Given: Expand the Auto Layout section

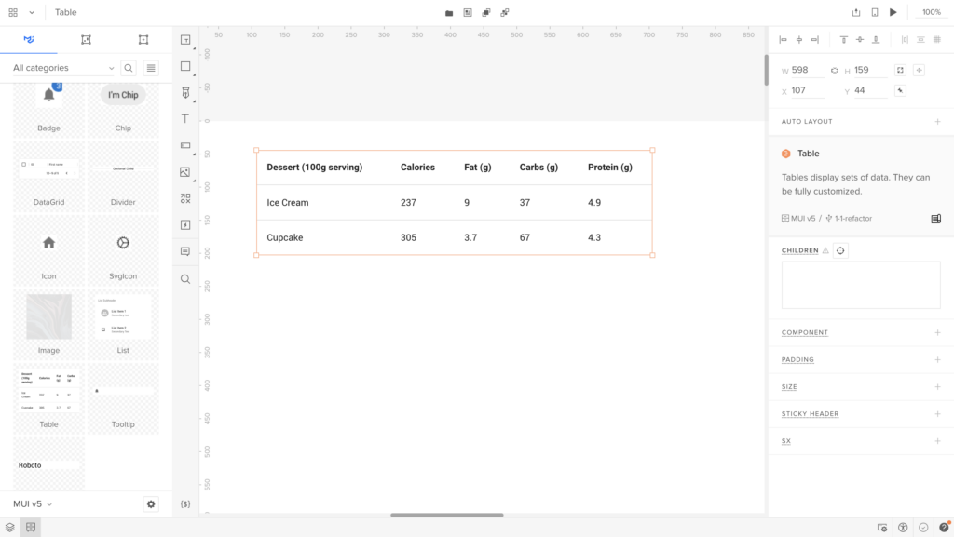Looking at the screenshot, I should [937, 122].
